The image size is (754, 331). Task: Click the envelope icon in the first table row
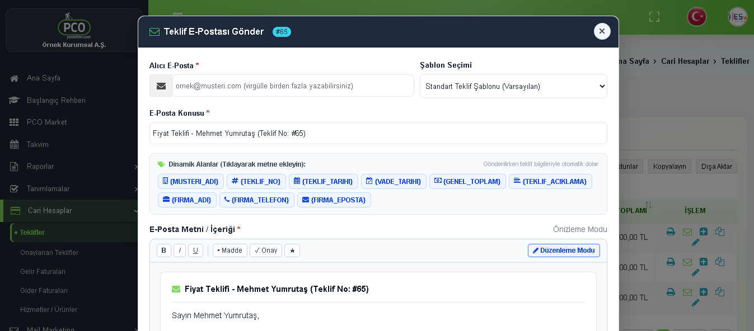tap(687, 231)
